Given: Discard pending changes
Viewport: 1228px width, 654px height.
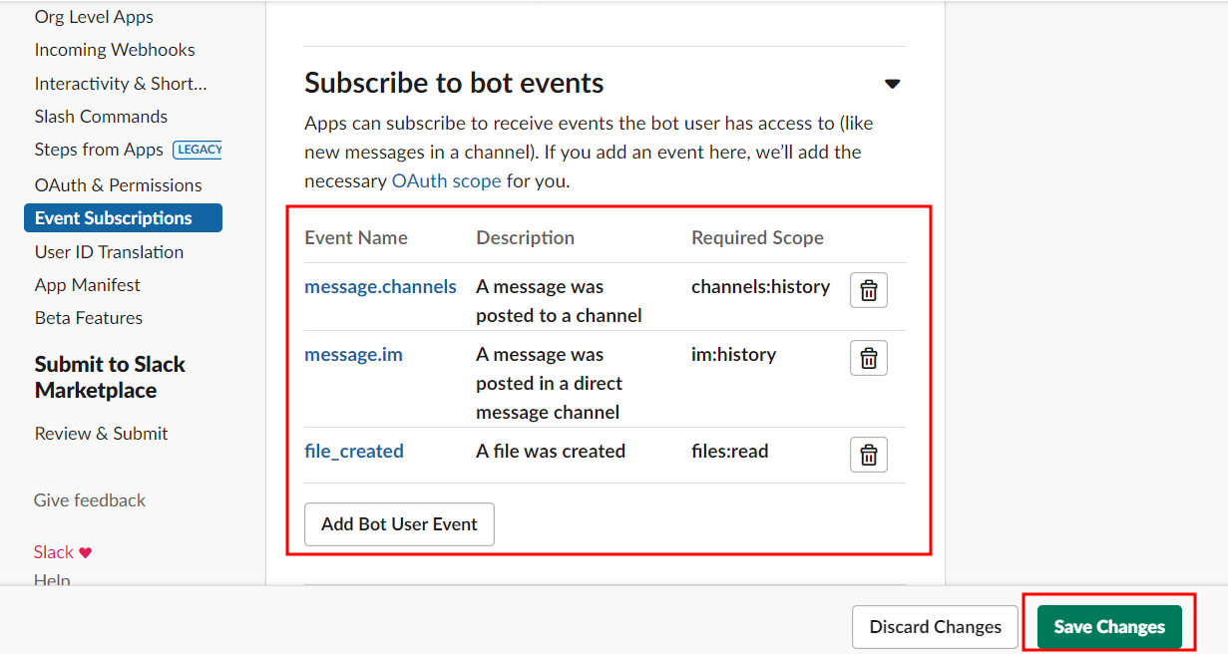Looking at the screenshot, I should coord(935,627).
